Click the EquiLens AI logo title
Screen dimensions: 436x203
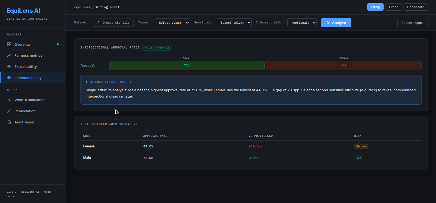pyautogui.click(x=23, y=11)
